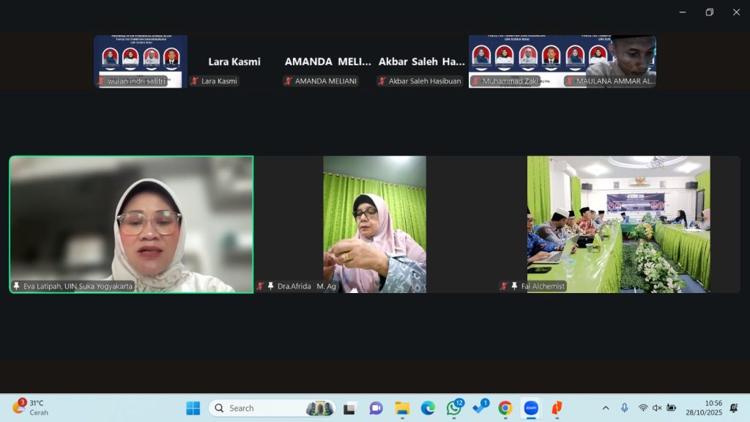Toggle the taskbar microphone indicator
This screenshot has height=422, width=750.
tap(624, 408)
